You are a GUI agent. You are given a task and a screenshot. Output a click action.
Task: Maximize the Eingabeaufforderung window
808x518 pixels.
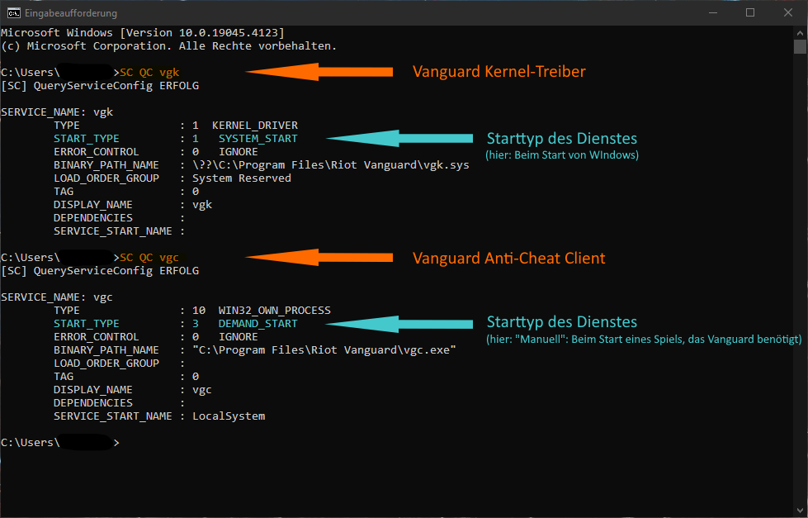750,13
